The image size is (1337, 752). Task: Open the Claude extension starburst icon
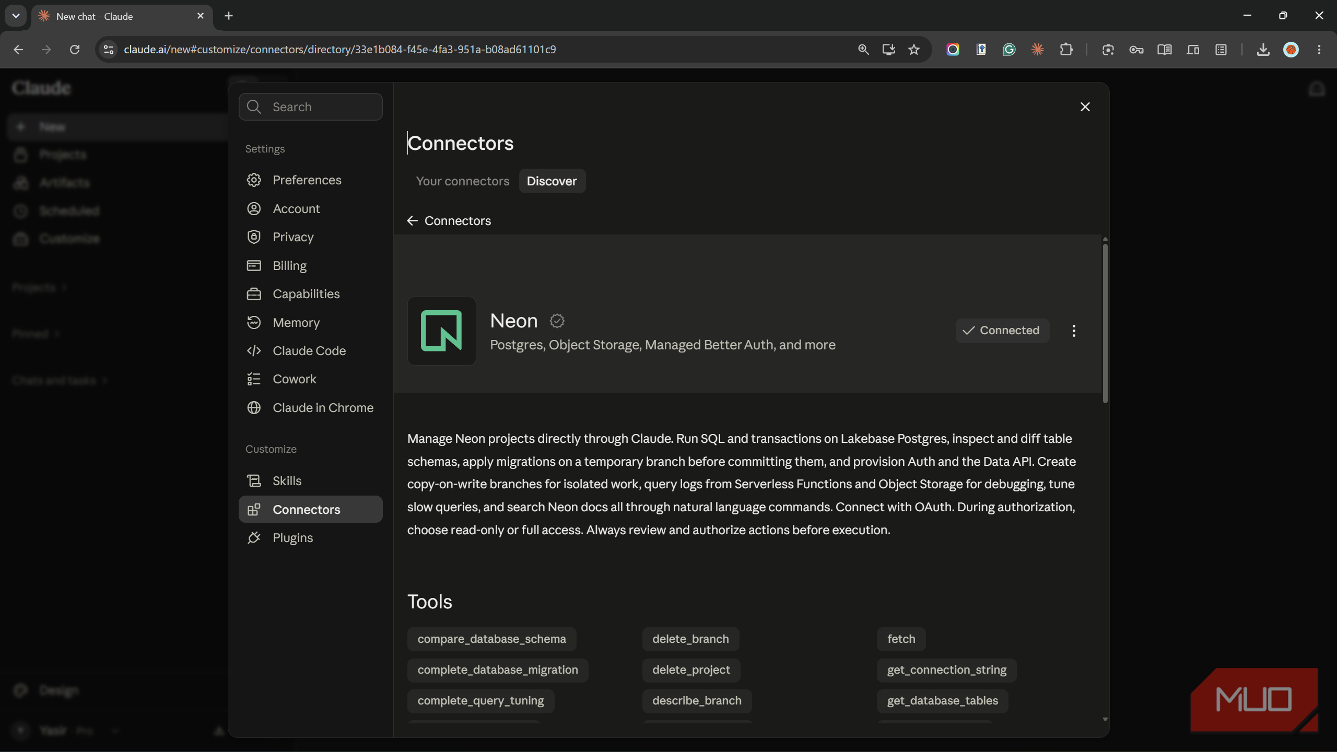tap(1037, 49)
